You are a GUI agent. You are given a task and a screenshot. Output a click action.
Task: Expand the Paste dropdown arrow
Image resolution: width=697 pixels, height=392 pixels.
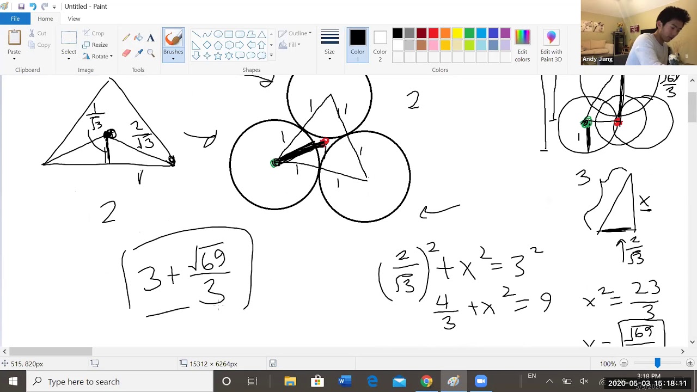pos(14,58)
